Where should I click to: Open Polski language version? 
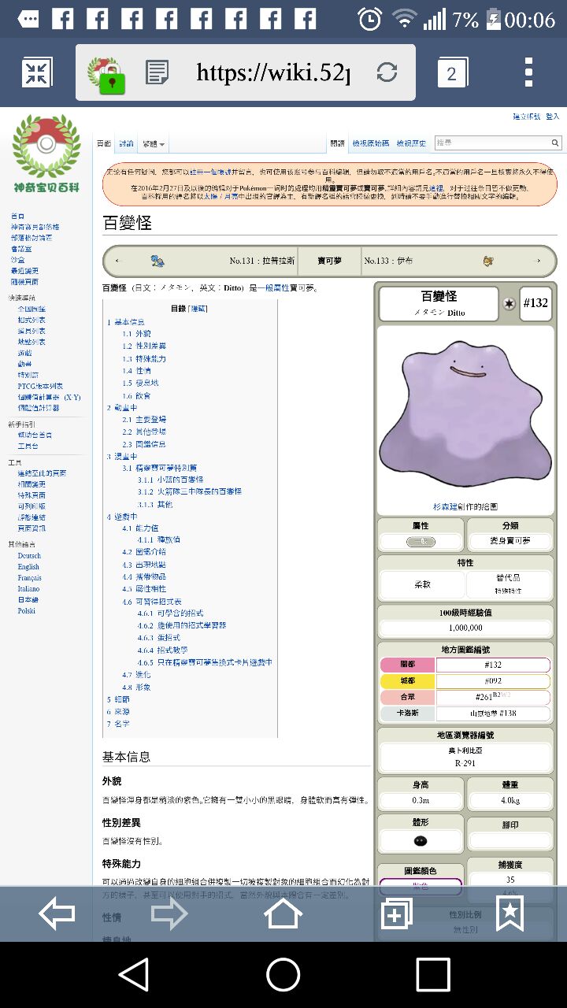tap(27, 611)
